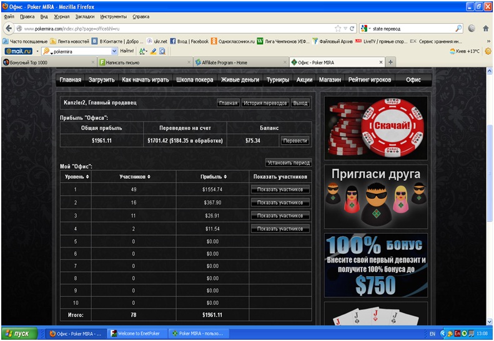Sort table by Прибыль column header

tap(213, 177)
